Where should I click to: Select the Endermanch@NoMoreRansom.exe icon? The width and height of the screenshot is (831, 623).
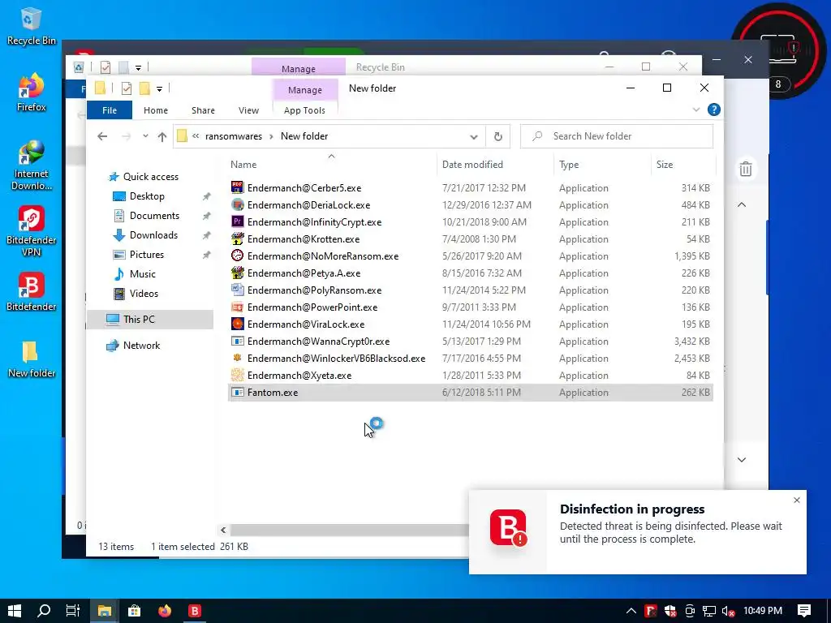238,256
